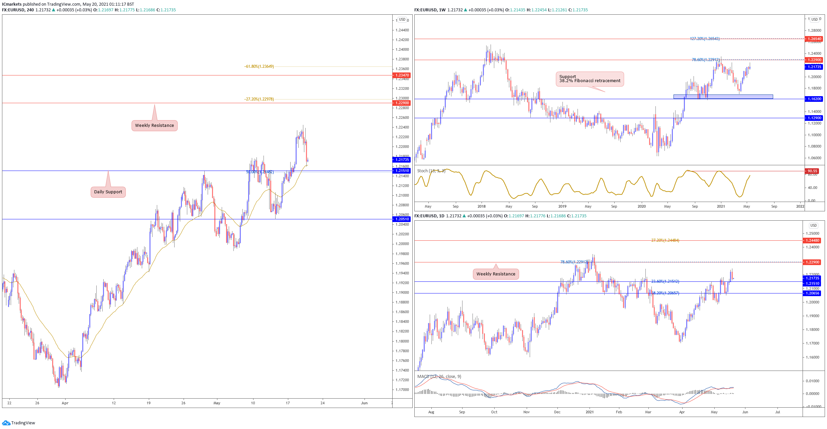
Task: Click the 38.20%(1.20657) Fibonacci label
Action: click(665, 293)
